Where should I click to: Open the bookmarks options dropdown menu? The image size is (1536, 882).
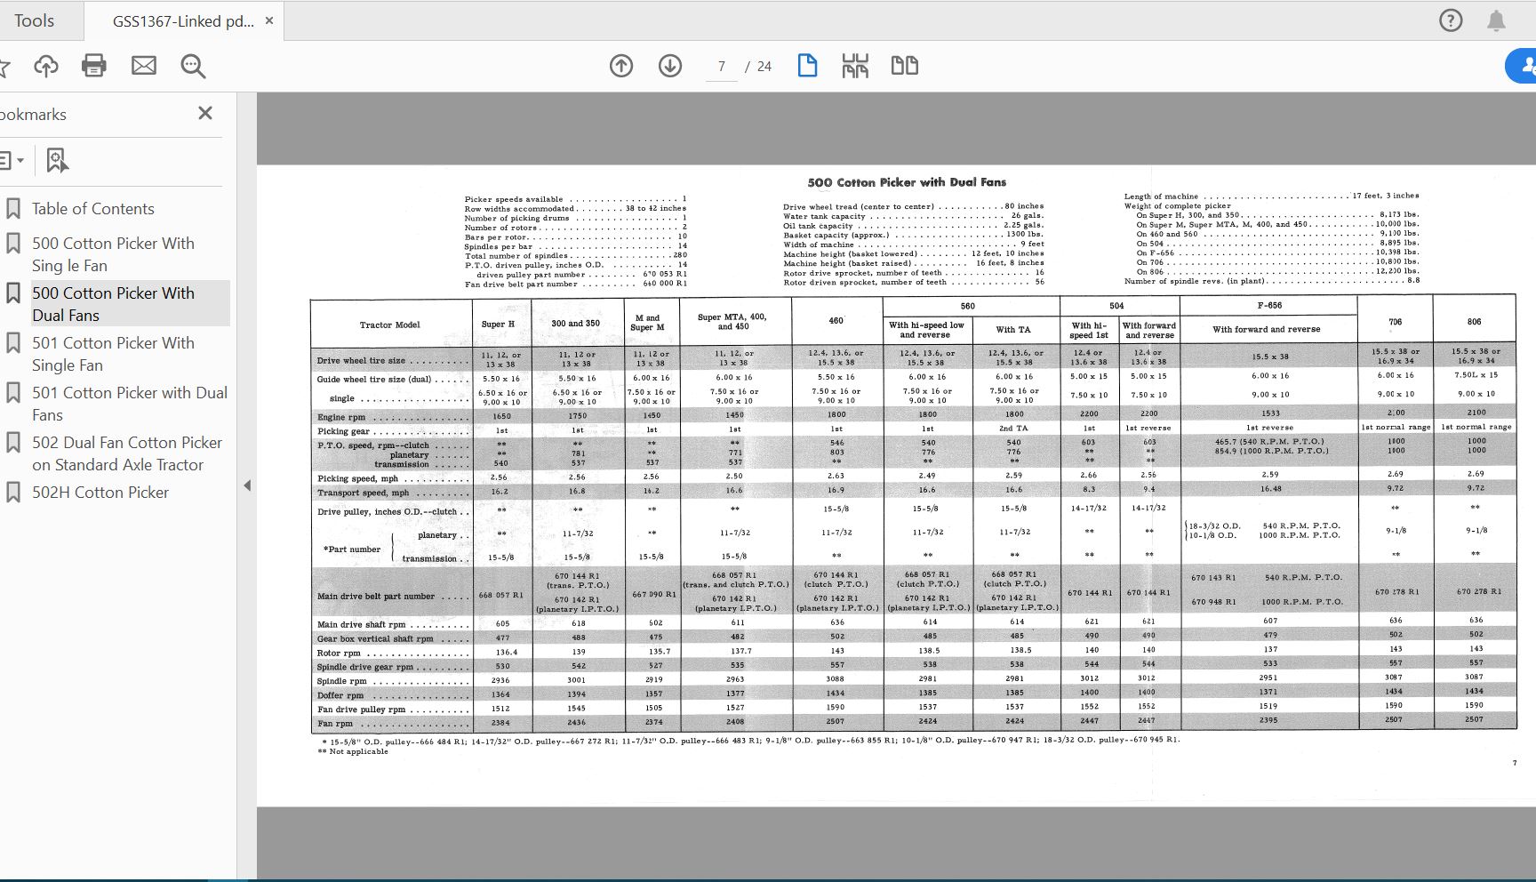(x=12, y=161)
